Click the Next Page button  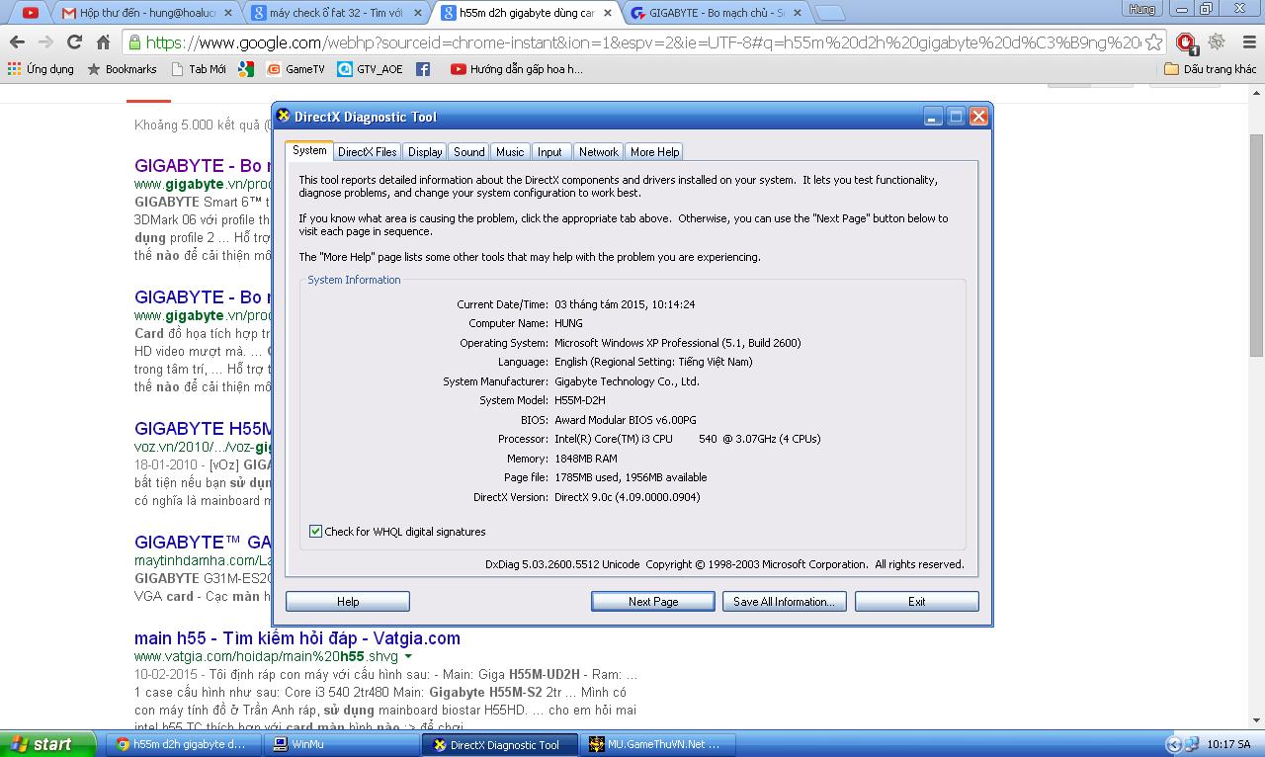pos(653,601)
